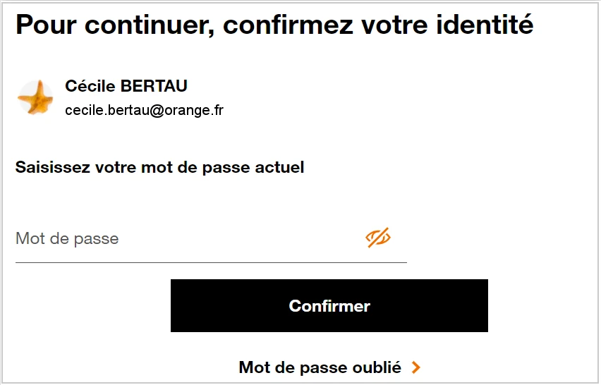This screenshot has height=385, width=601.
Task: Click the Orange email under Cécile BERTAU
Action: pyautogui.click(x=144, y=111)
